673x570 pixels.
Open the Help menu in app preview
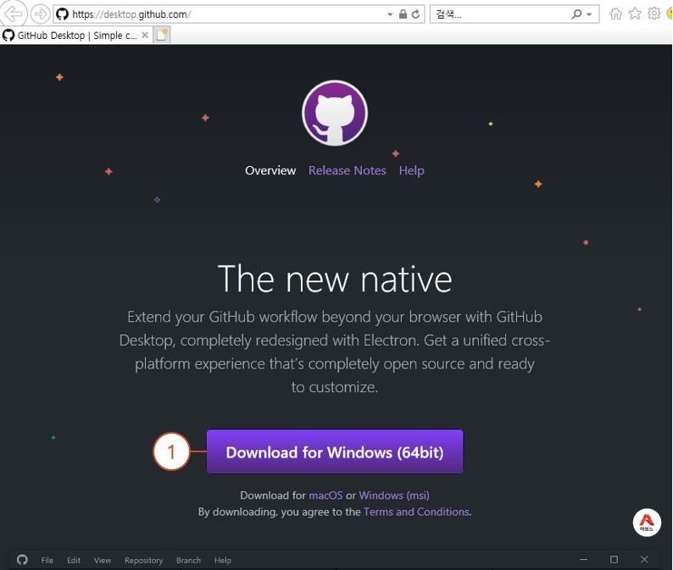point(223,560)
